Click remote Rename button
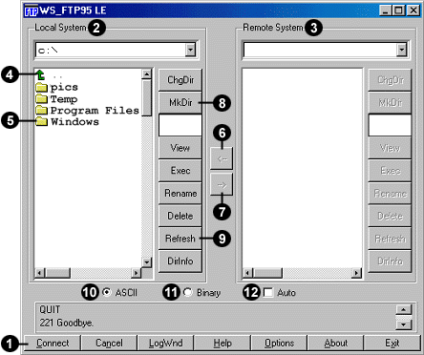 [390, 193]
